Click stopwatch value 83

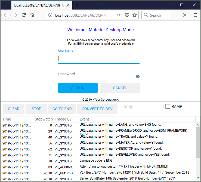[x=50, y=167]
